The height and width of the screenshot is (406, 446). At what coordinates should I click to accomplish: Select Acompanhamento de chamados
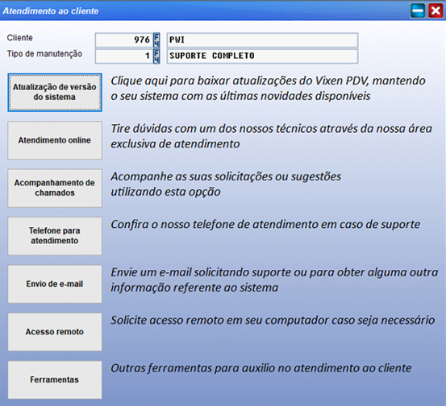tap(55, 188)
